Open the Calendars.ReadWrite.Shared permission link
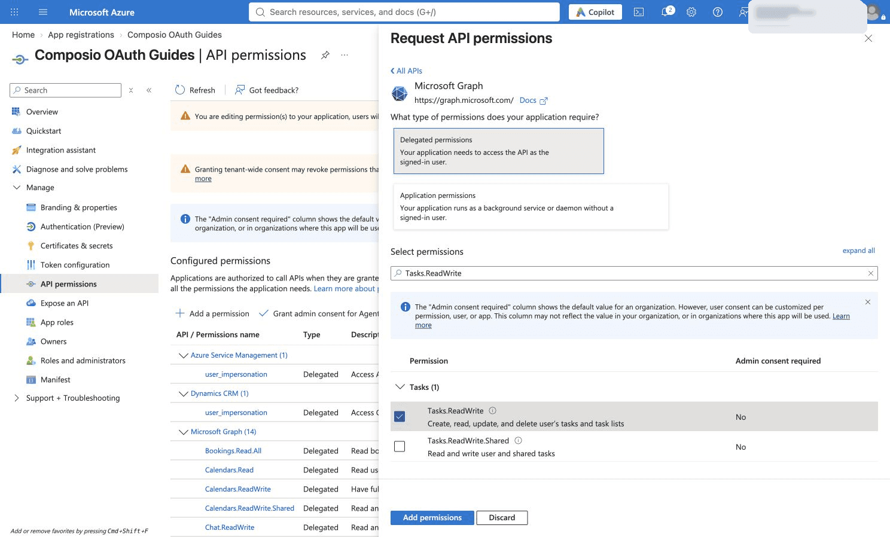Image resolution: width=890 pixels, height=537 pixels. [249, 508]
